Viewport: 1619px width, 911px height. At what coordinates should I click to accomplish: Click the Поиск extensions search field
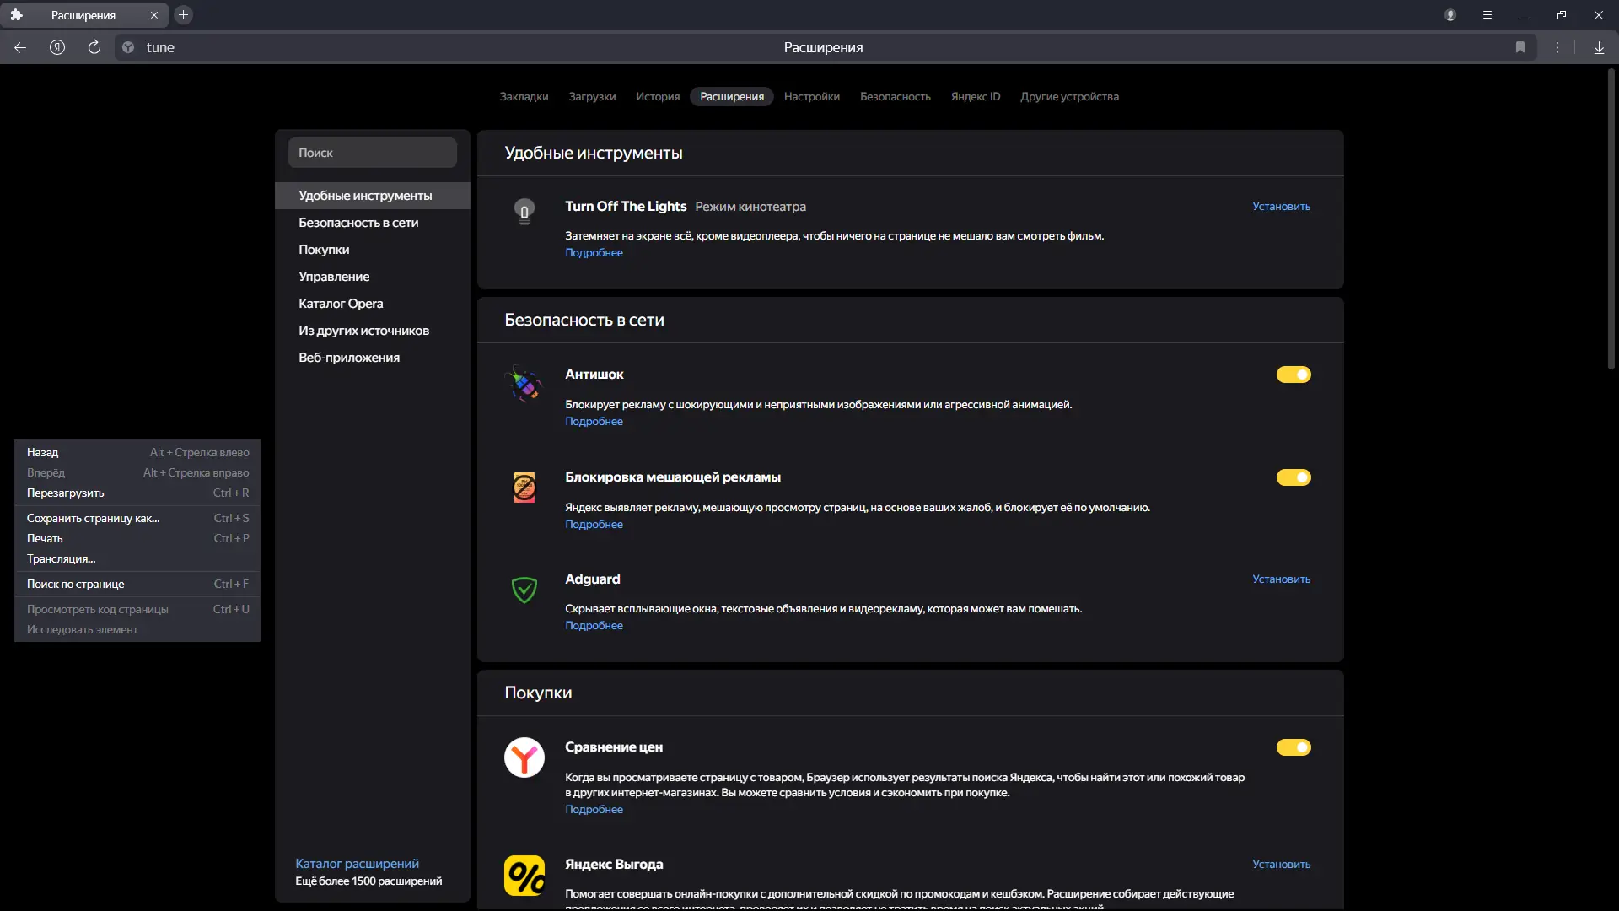372,153
